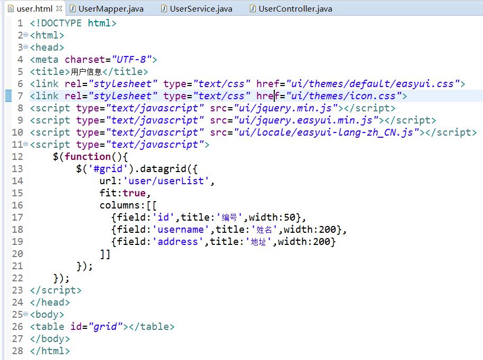Click the table id "grid" attribute value

pyautogui.click(x=105, y=326)
